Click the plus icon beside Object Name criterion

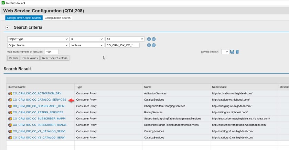pos(149,45)
